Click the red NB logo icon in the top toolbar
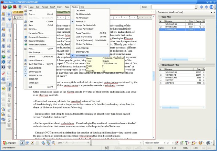 [5, 7]
